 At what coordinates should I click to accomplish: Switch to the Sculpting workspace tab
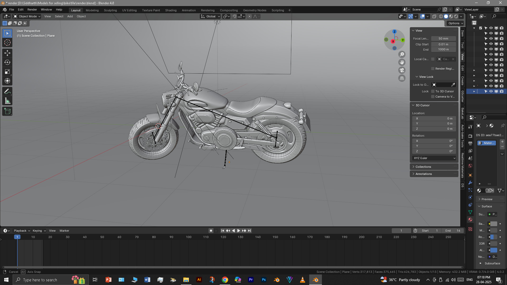(x=110, y=10)
